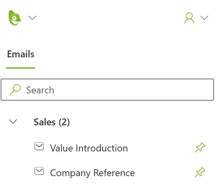Expand the dropdown arrow next to user icon
This screenshot has width=216, height=195.
click(204, 18)
